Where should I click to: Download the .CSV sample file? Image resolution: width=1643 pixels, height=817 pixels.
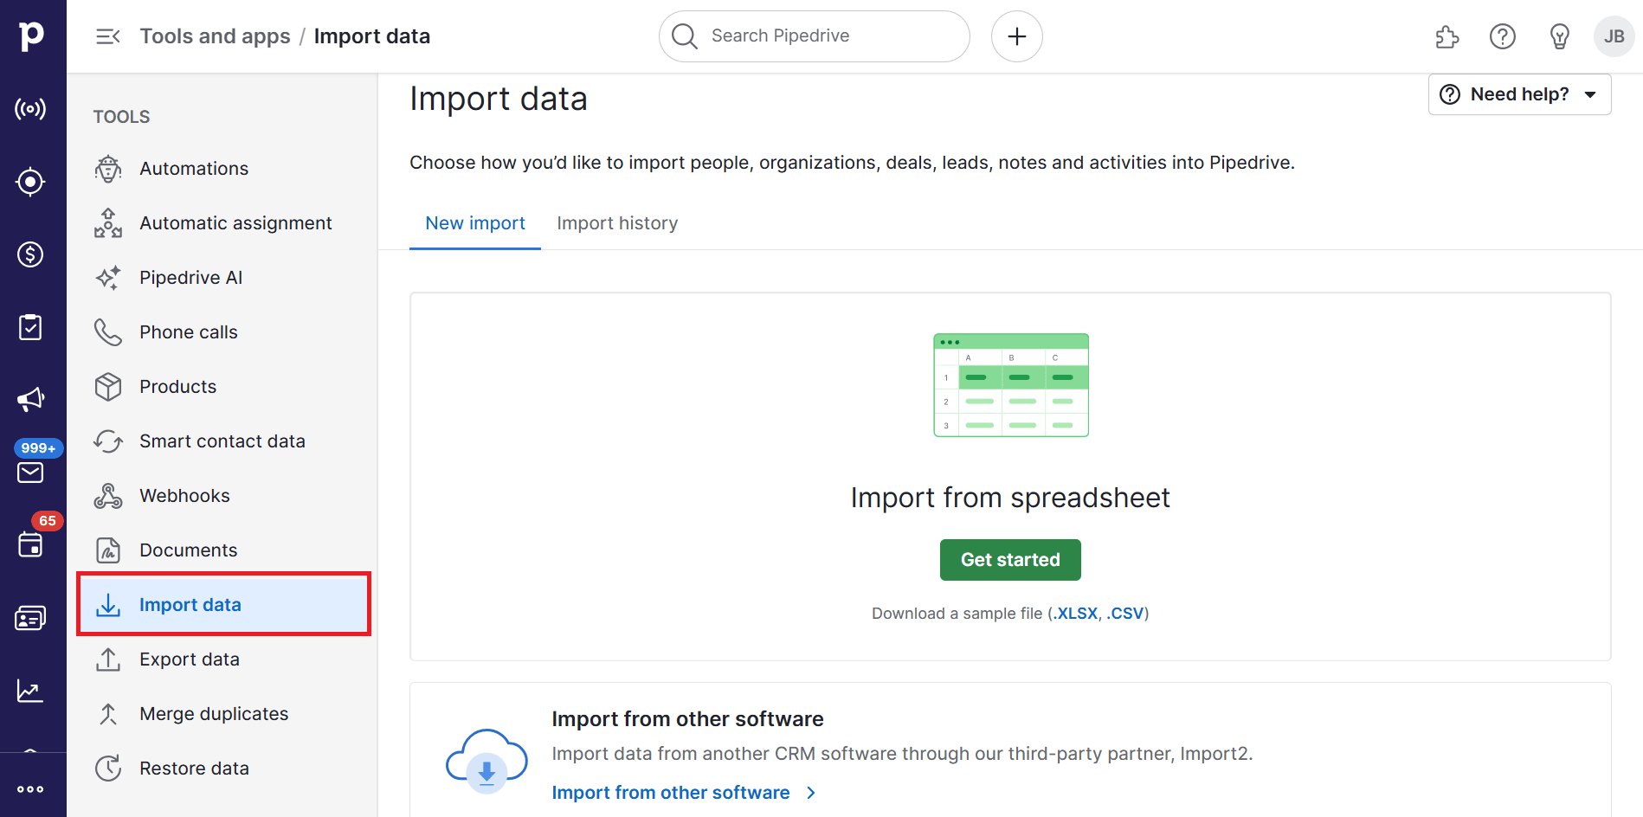1125,613
